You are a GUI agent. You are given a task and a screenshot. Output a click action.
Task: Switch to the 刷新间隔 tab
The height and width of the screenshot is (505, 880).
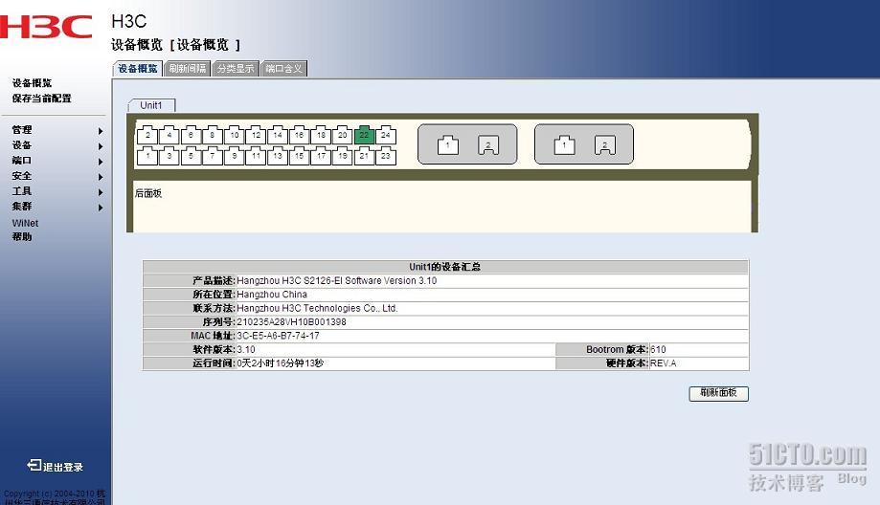point(188,68)
